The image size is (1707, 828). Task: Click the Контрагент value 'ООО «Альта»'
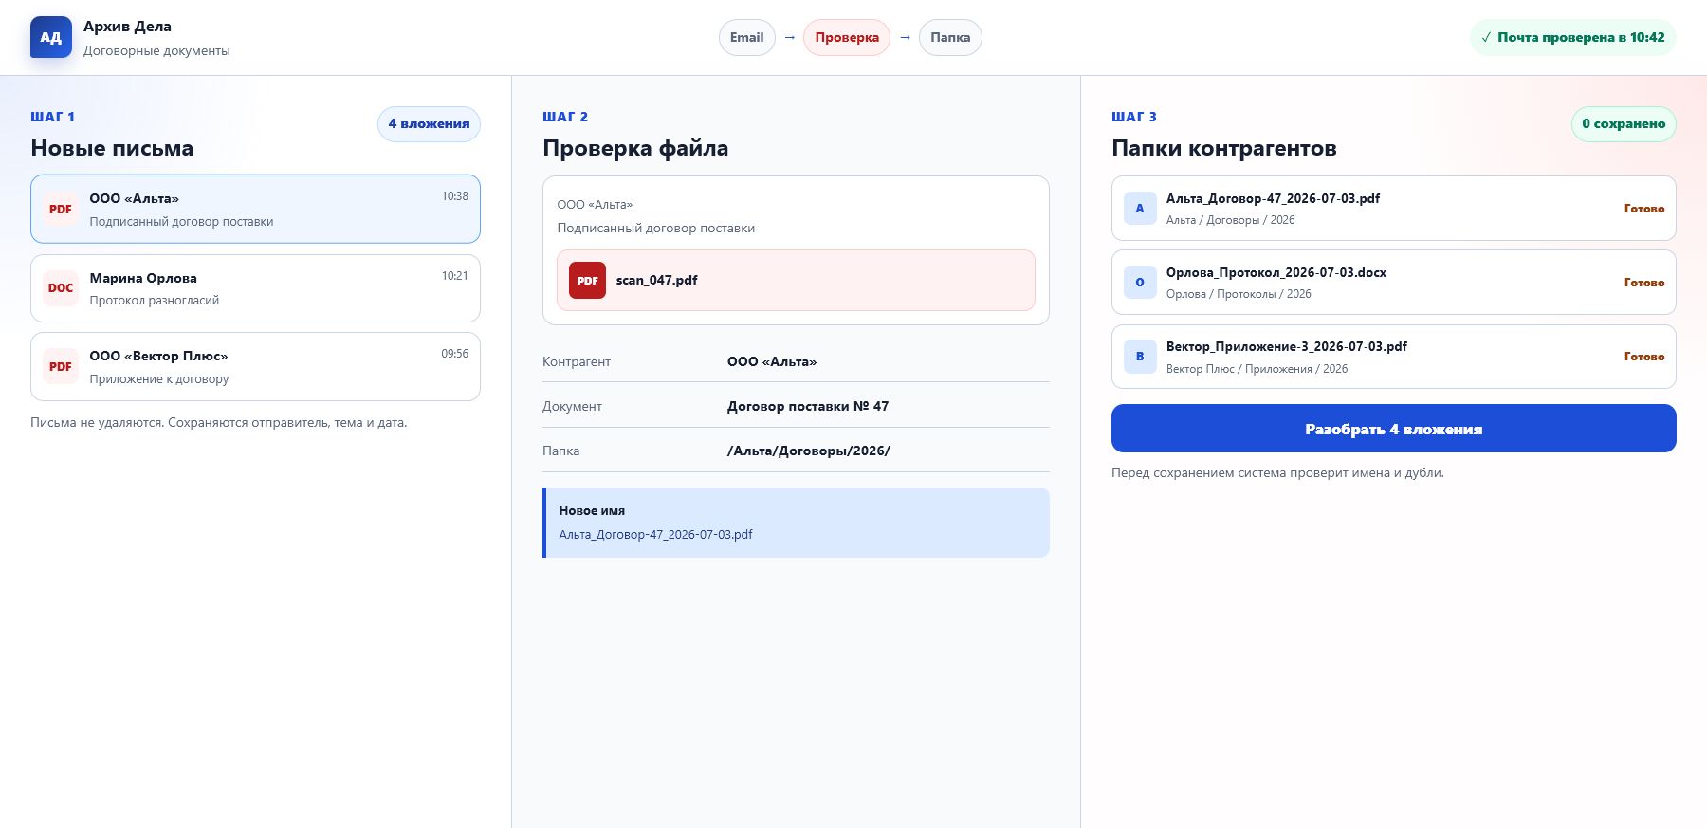click(772, 361)
